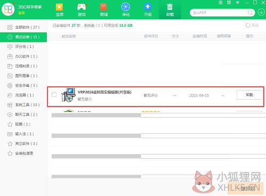Open the 净化 cleanup tab
This screenshot has height=196, width=266.
pos(126,10)
